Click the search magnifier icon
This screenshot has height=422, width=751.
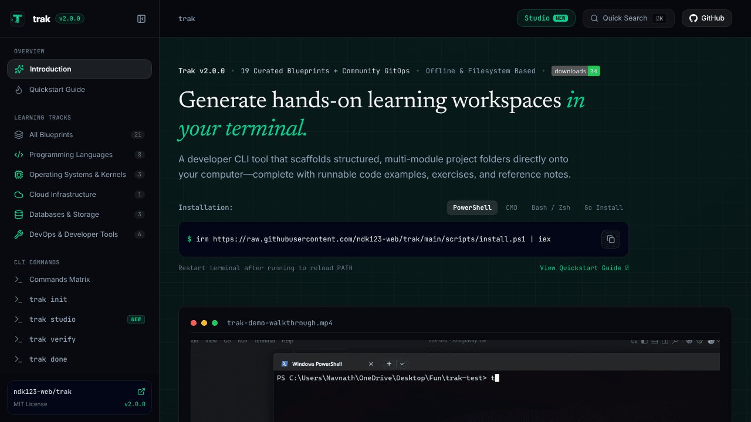(594, 18)
